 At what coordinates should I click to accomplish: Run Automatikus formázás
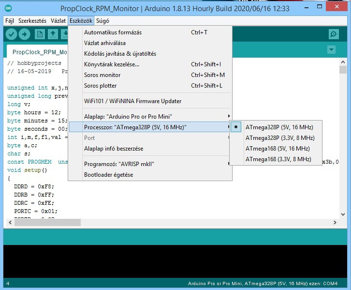150,32
